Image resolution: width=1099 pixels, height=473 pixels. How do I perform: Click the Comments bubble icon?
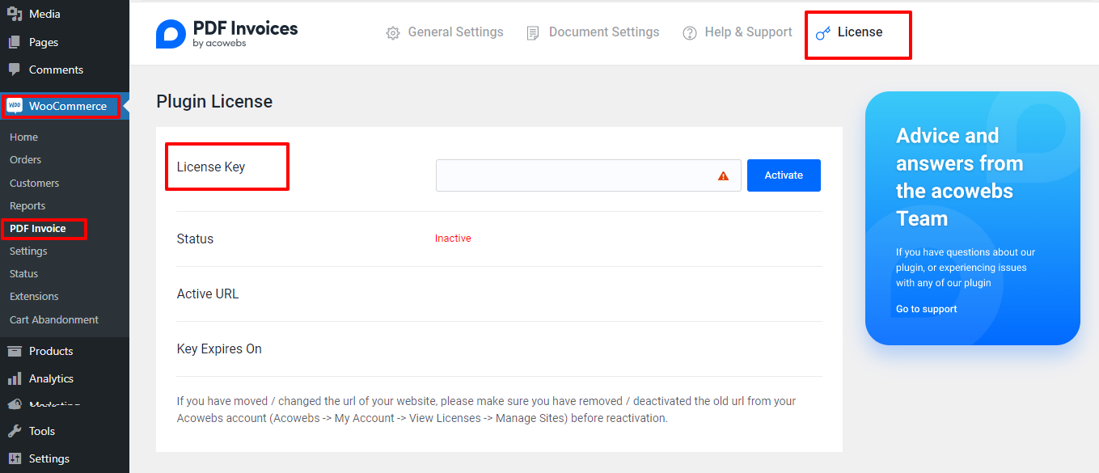click(15, 70)
